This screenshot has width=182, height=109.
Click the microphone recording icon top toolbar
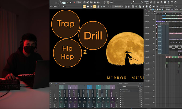(158, 2)
